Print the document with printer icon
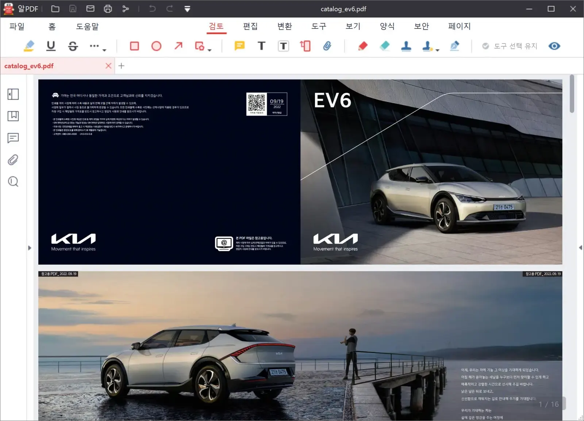Screen dimensions: 584x421 point(108,9)
